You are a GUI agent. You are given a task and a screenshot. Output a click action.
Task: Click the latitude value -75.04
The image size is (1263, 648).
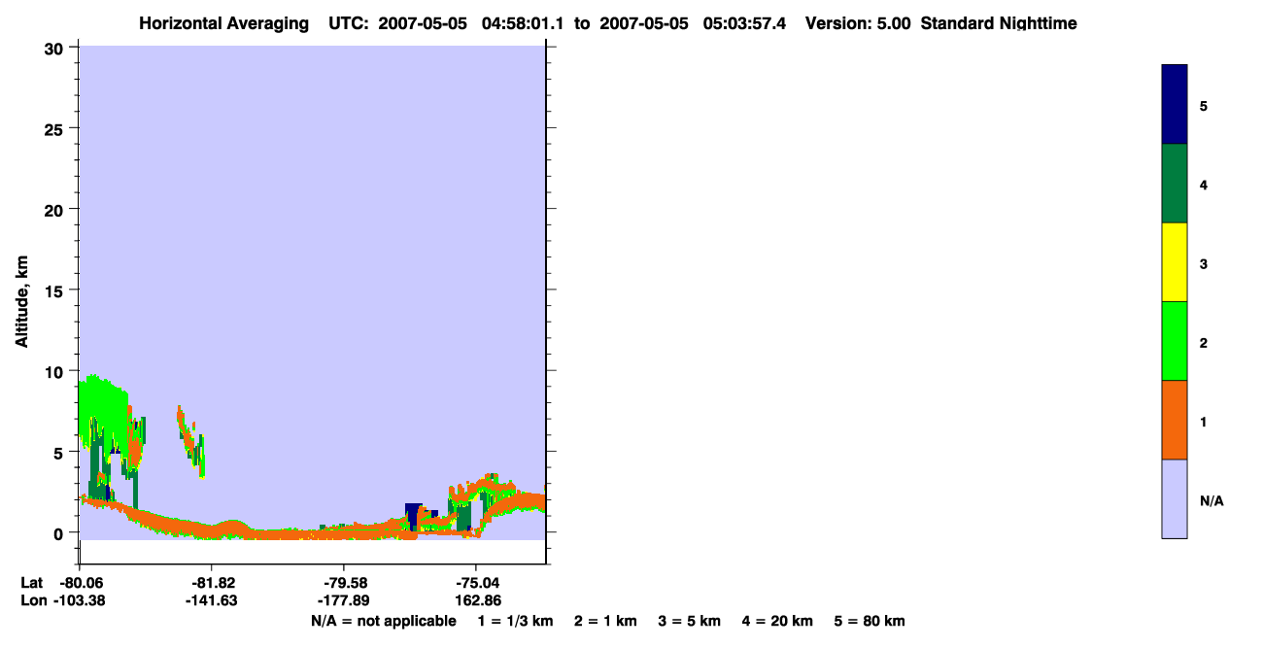click(x=476, y=583)
